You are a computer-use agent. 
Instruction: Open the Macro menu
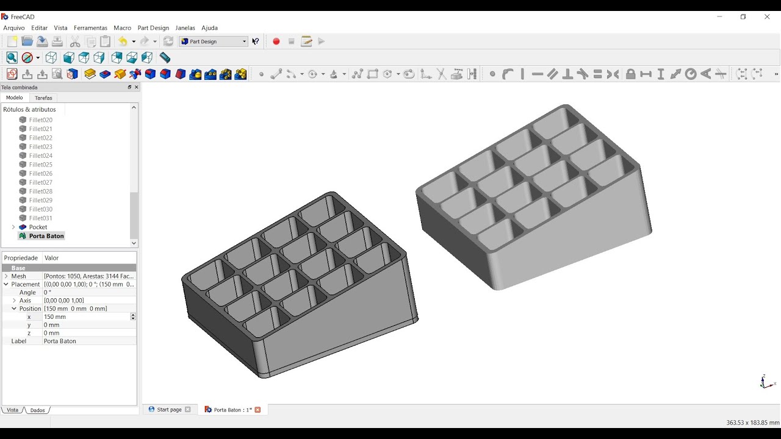pos(122,28)
